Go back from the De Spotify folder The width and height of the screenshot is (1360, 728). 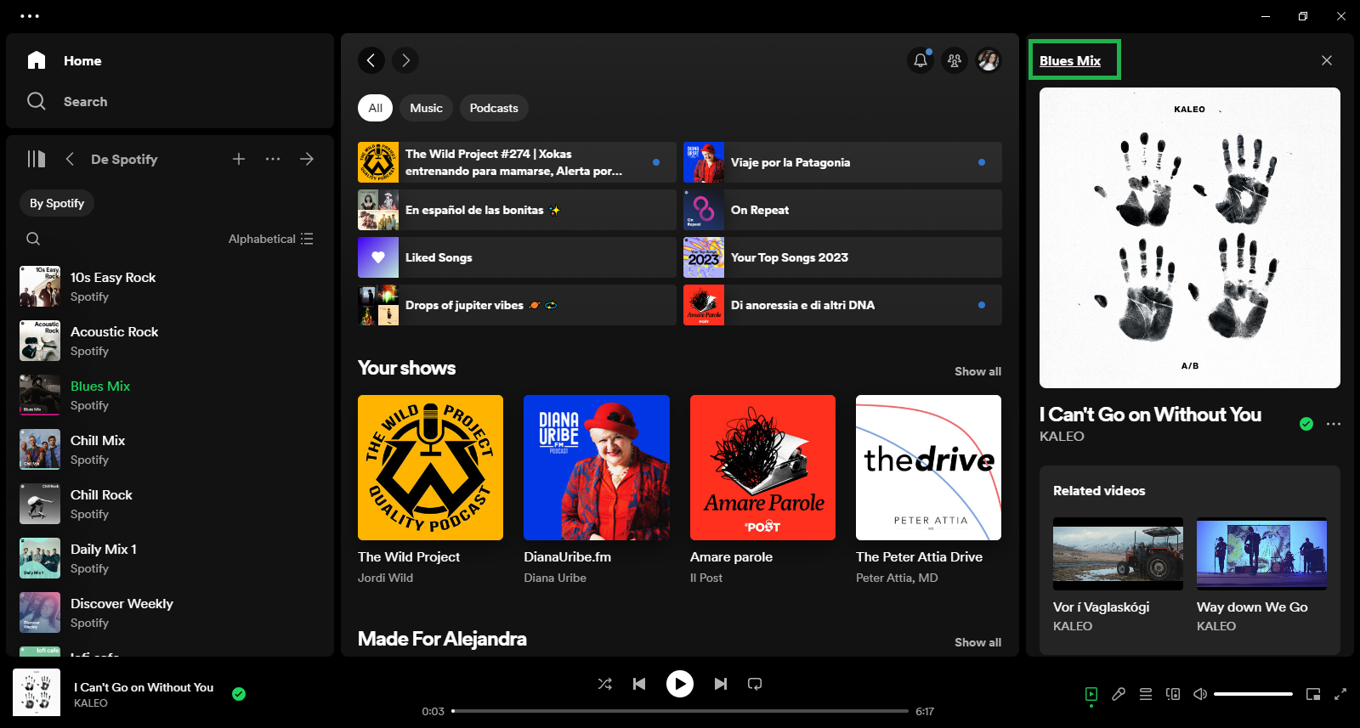(70, 159)
